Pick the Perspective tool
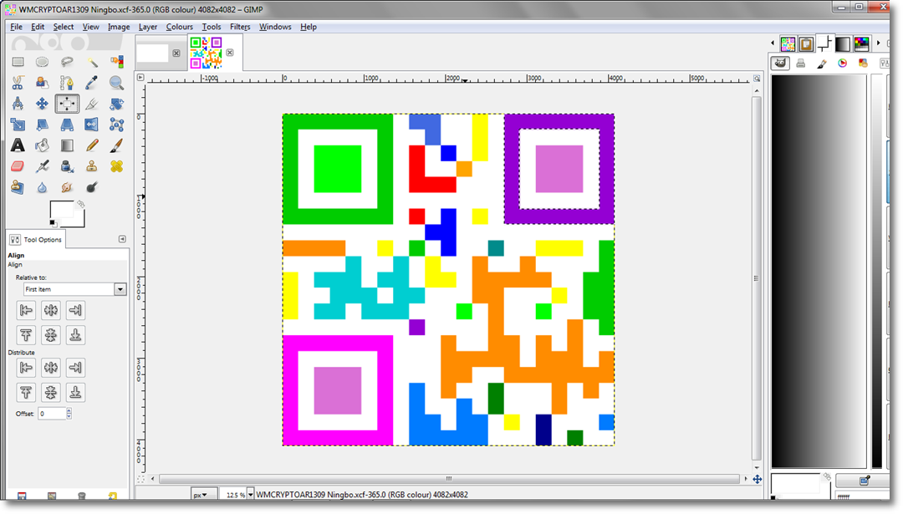The height and width of the screenshot is (514, 903). point(67,125)
